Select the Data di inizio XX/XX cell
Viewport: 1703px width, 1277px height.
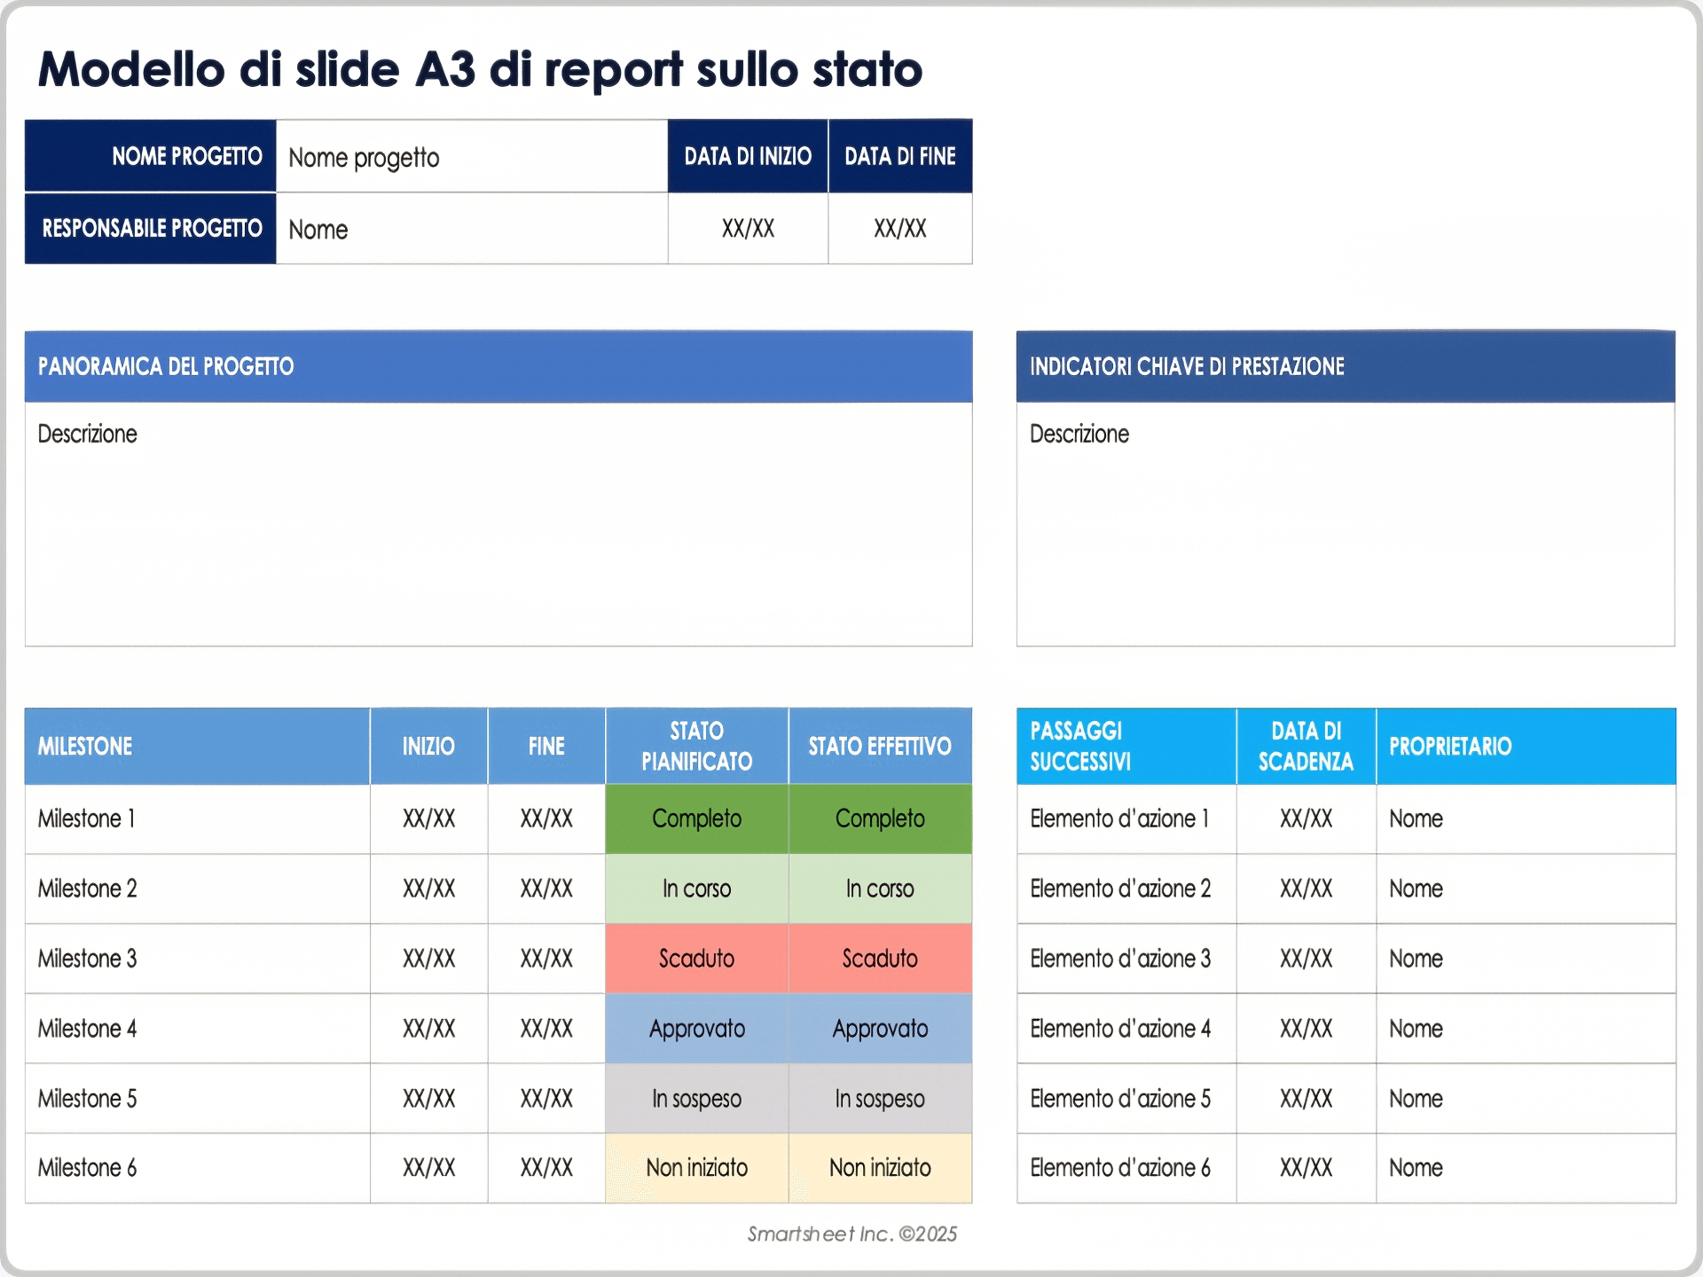pyautogui.click(x=748, y=229)
